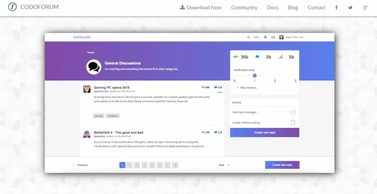This screenshot has height=194, width=377.
Task: Select the gaming tag
Action: coord(99,116)
